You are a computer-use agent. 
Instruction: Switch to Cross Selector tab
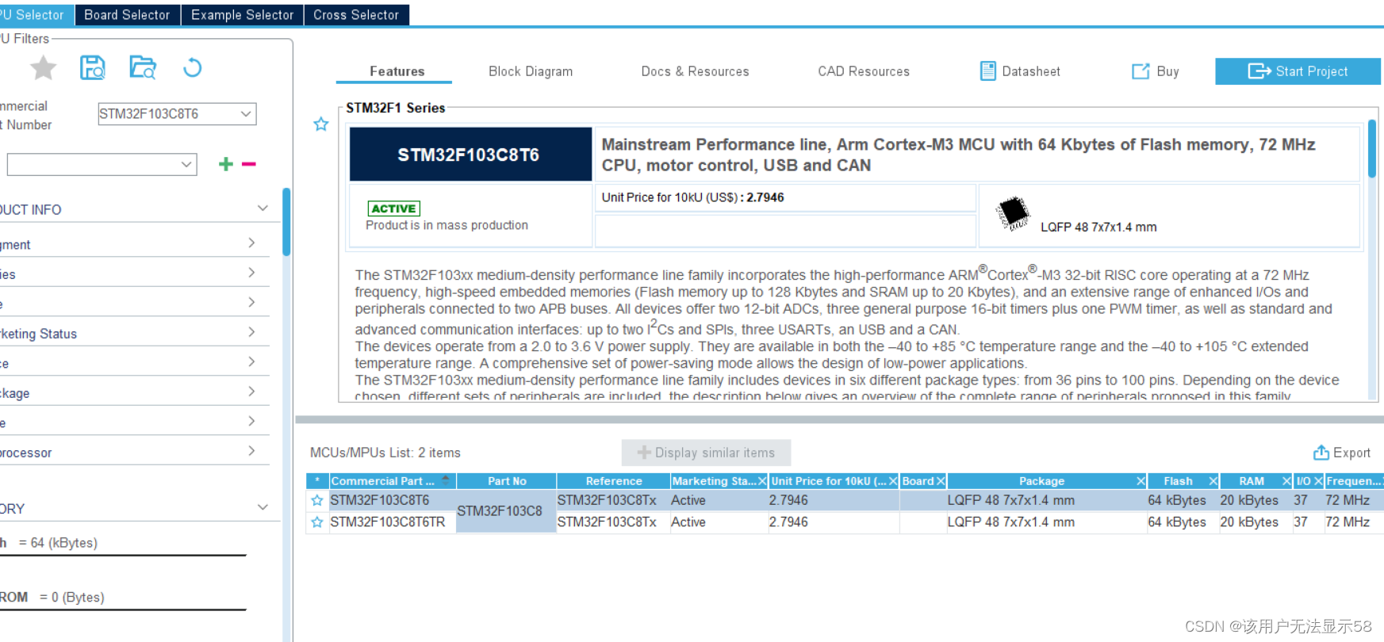356,15
